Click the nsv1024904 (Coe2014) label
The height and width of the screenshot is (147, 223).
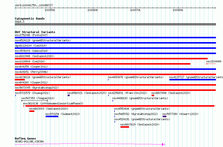pos(30,61)
